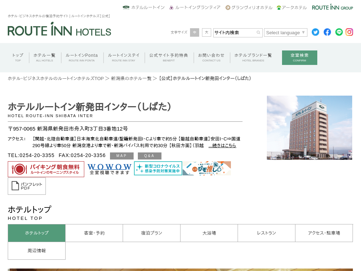Viewport: 361px width, 271px height.
Task: Click the search magnifier icon
Action: click(258, 32)
